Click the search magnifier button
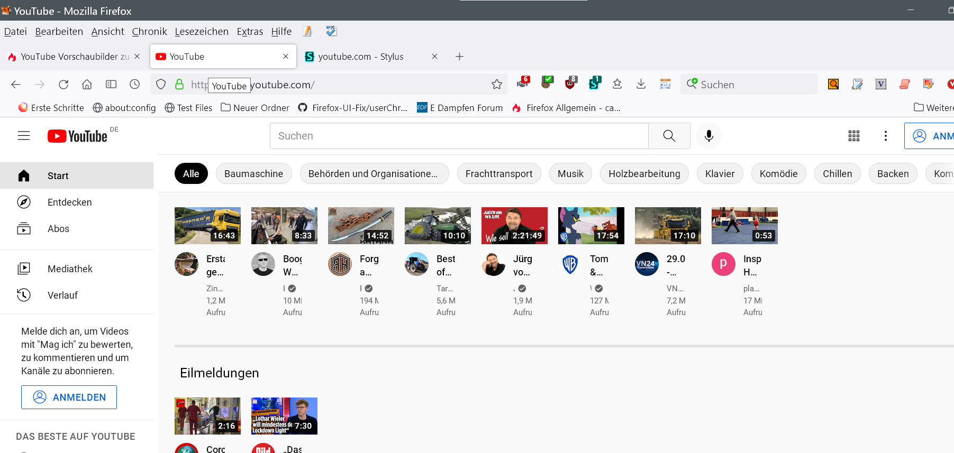This screenshot has width=954, height=453. click(x=669, y=136)
